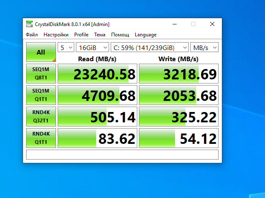This screenshot has width=265, height=198.
Task: Click the Write (MB/s) column header
Action: (178, 59)
